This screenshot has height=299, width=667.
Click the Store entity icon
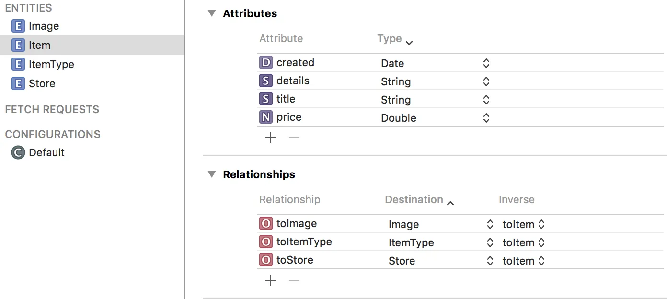tap(18, 83)
